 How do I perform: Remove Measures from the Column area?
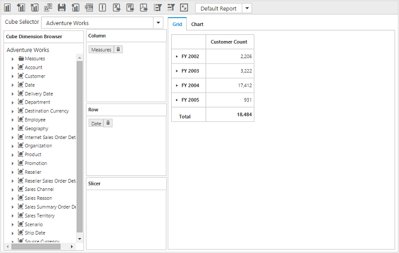(x=119, y=49)
